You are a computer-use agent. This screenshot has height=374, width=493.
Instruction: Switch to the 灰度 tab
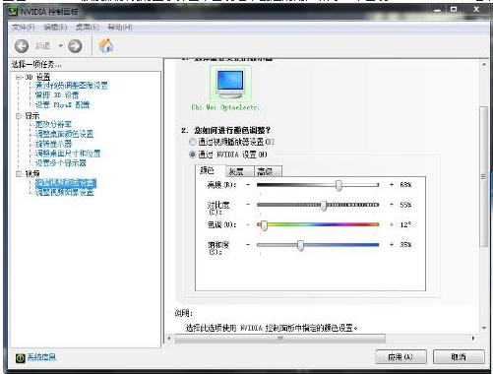coord(239,171)
